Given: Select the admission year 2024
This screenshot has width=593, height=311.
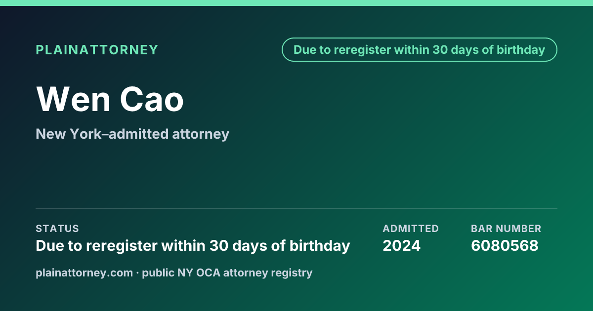Looking at the screenshot, I should pyautogui.click(x=402, y=245).
